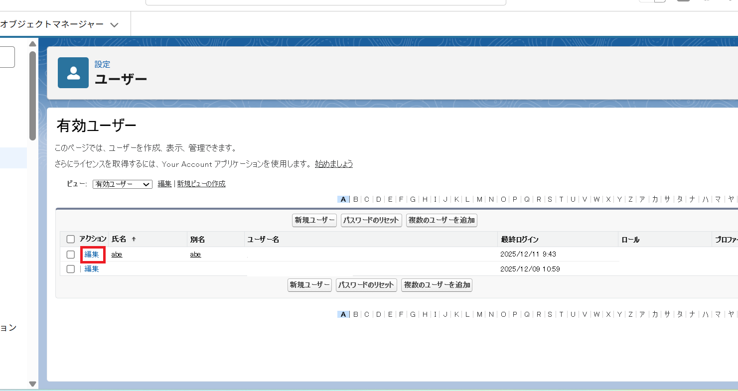Image resolution: width=738 pixels, height=391 pixels.
Task: Click the sidebar scroll-down arrow
Action: pos(33,384)
